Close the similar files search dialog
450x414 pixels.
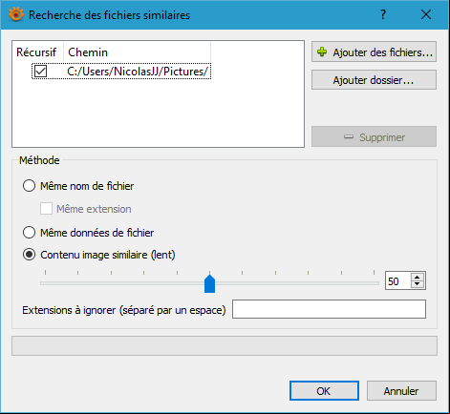tap(426, 14)
